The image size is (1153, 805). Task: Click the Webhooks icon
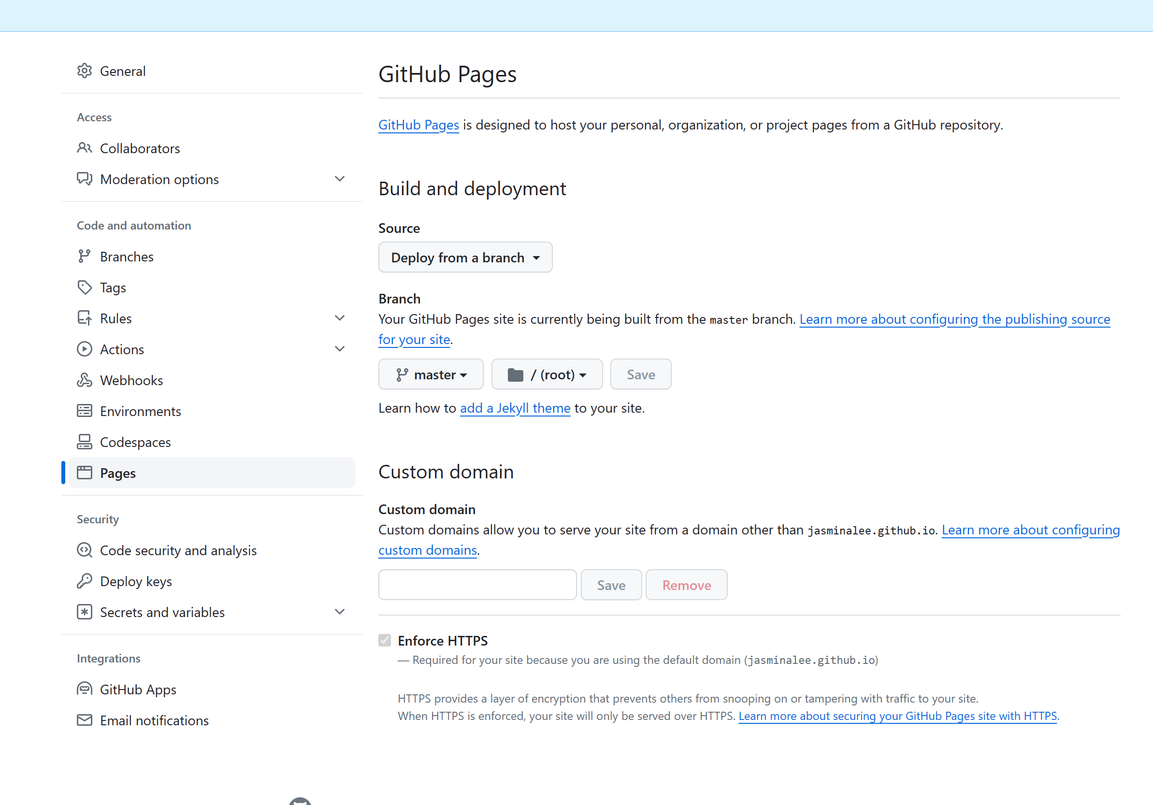(x=85, y=380)
